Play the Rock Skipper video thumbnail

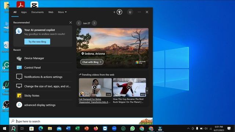[x=130, y=87]
